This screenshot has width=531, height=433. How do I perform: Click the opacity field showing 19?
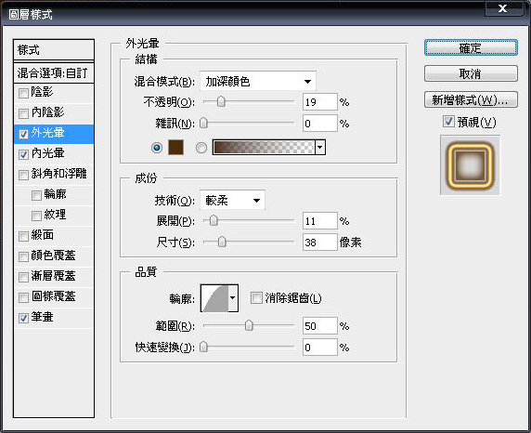tap(320, 101)
